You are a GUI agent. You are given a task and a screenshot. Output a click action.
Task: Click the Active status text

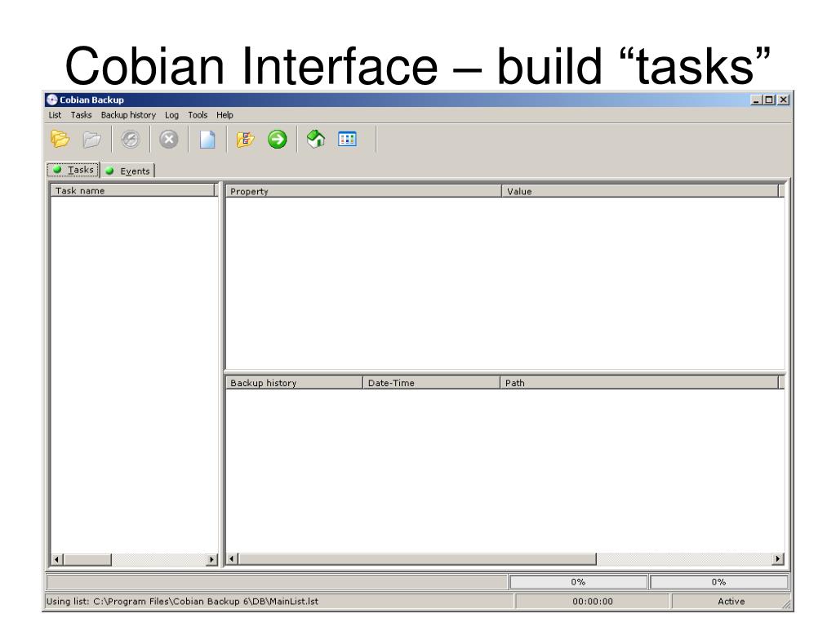tap(731, 601)
